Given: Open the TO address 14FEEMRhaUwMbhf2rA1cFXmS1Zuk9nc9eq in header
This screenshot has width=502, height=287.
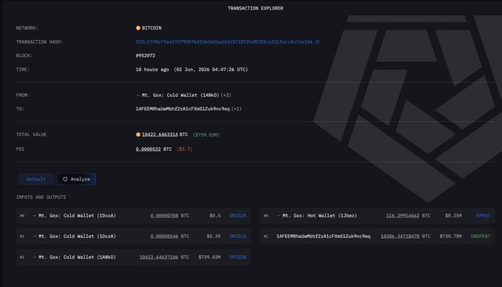Looking at the screenshot, I should click(183, 109).
